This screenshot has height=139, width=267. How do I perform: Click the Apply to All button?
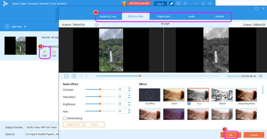click(x=73, y=125)
